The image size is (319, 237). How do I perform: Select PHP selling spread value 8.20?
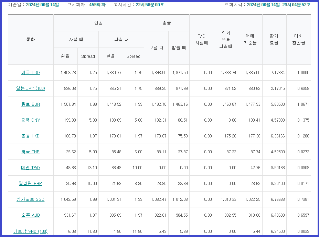[138, 184]
